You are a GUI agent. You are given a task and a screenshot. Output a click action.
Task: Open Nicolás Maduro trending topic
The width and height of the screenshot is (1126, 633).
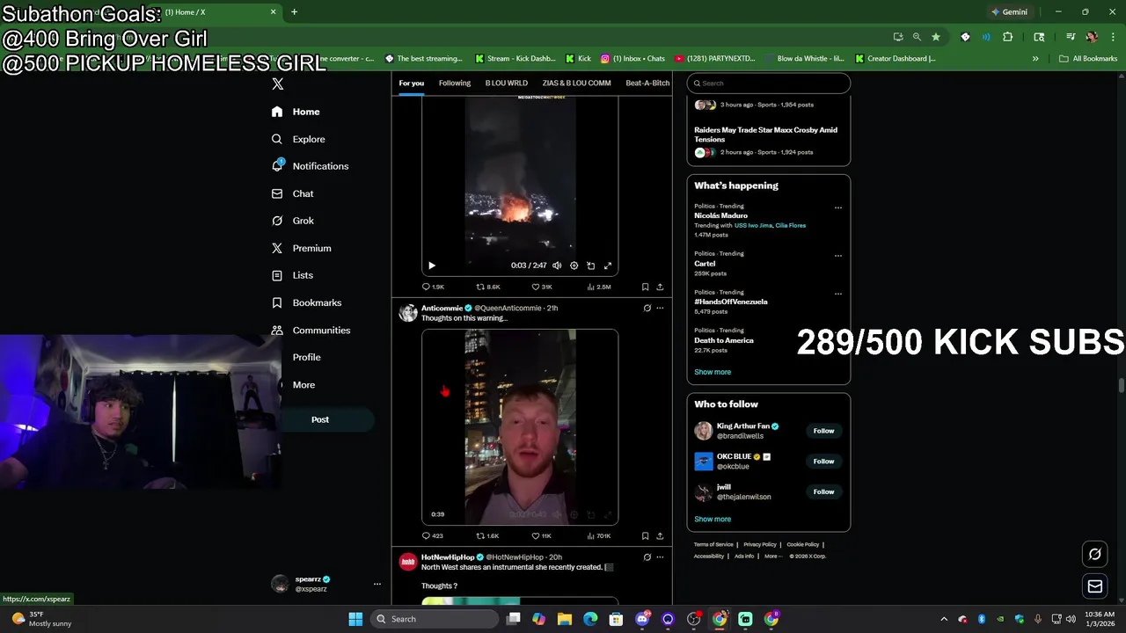720,215
